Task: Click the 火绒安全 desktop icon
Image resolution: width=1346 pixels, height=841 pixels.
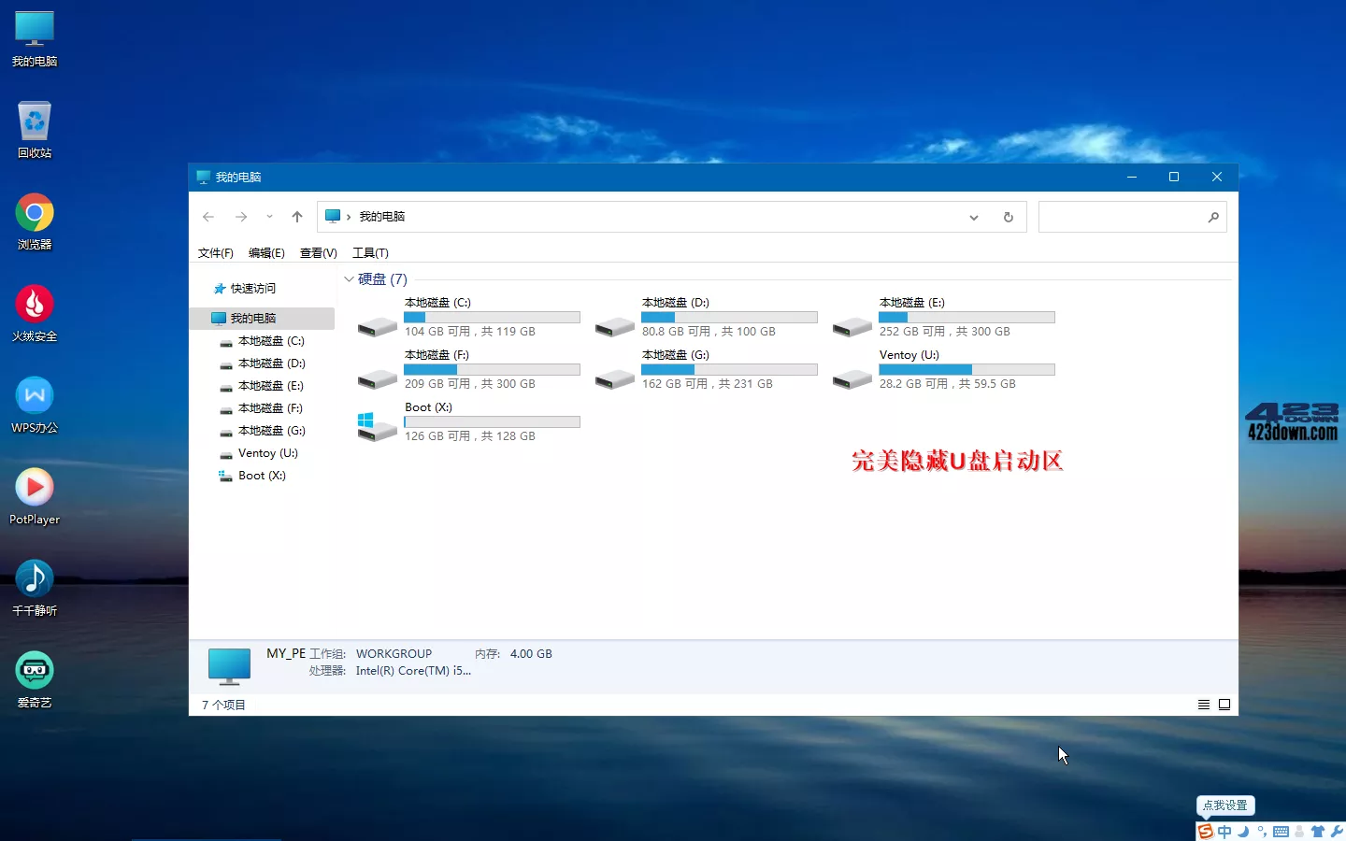Action: pos(35,306)
